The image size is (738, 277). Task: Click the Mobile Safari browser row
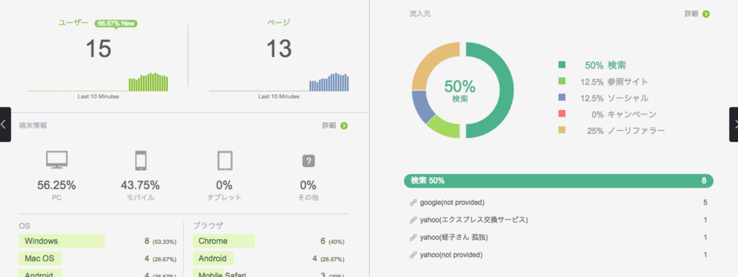point(269,273)
